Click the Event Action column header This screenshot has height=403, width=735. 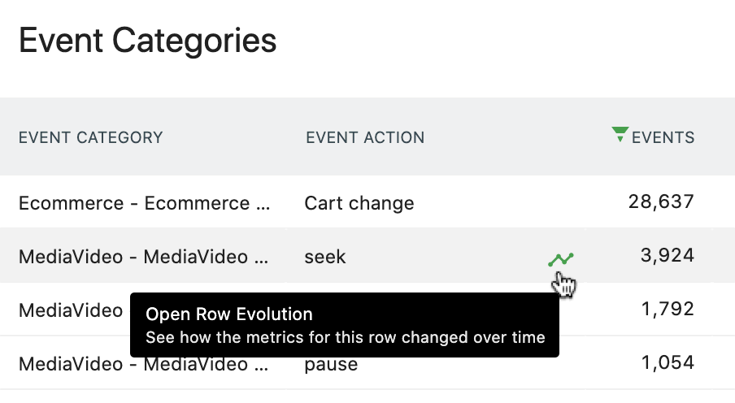(x=365, y=137)
